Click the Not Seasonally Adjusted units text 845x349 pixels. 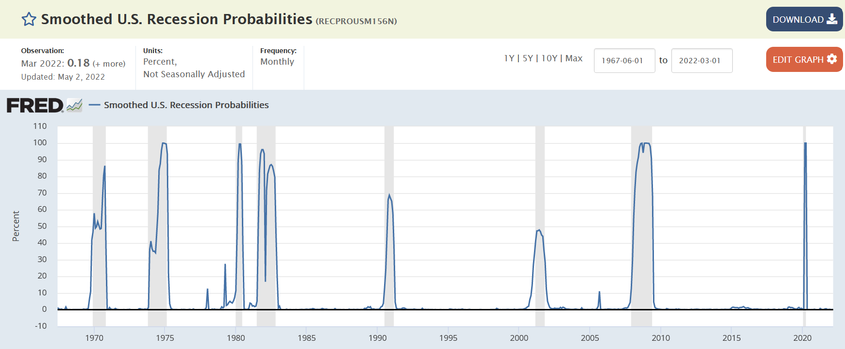pos(194,74)
